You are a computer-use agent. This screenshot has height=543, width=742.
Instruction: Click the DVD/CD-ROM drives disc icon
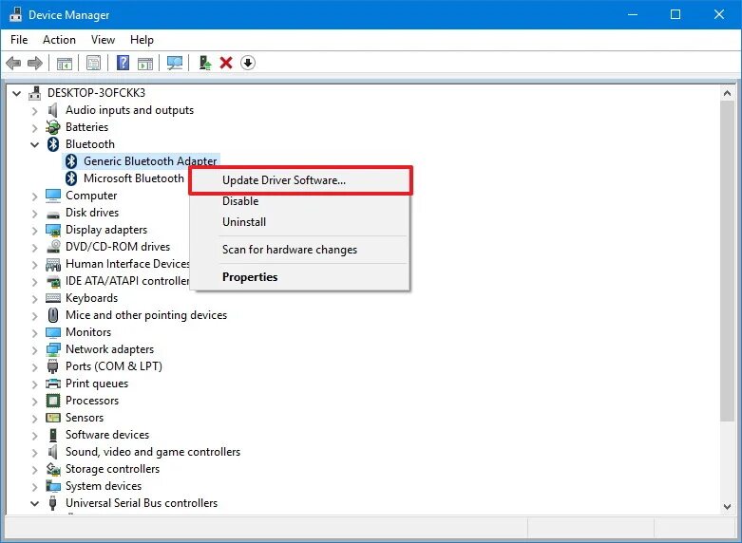tap(53, 247)
